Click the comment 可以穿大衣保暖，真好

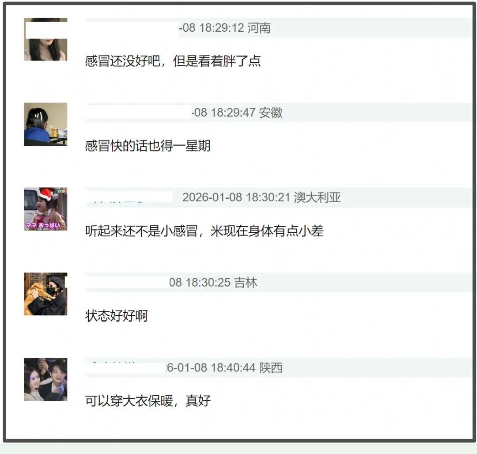point(148,401)
